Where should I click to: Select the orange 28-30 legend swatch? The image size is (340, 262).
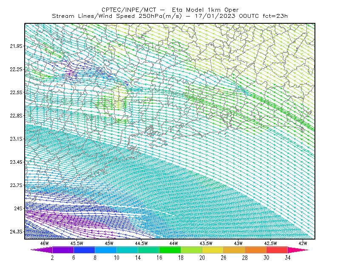(x=256, y=250)
